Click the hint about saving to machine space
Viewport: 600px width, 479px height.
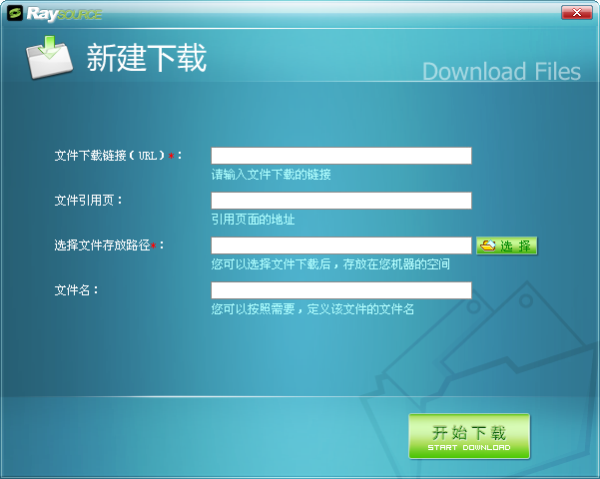(330, 264)
